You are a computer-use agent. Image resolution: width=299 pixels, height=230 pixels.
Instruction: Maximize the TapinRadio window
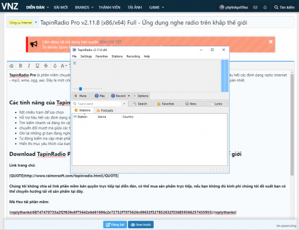click(x=212, y=50)
